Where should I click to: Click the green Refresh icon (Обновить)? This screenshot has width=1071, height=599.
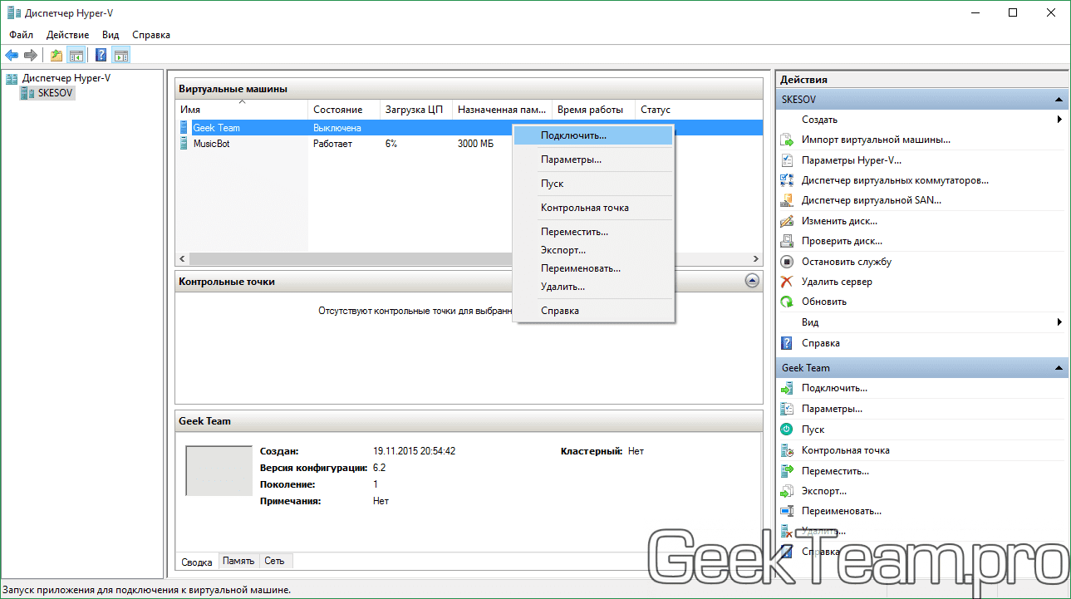tap(787, 302)
